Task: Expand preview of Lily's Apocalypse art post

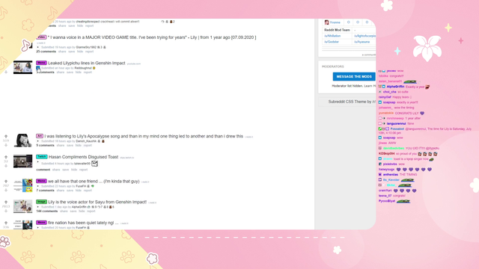Action: point(38,141)
